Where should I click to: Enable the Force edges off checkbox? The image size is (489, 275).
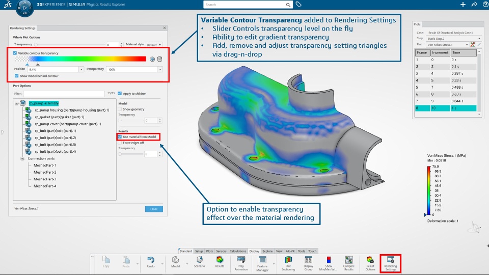tap(120, 143)
